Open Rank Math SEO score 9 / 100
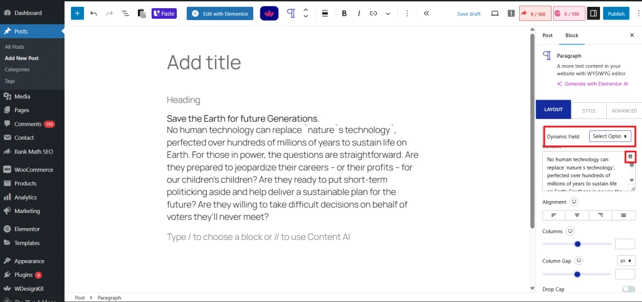 click(x=534, y=14)
